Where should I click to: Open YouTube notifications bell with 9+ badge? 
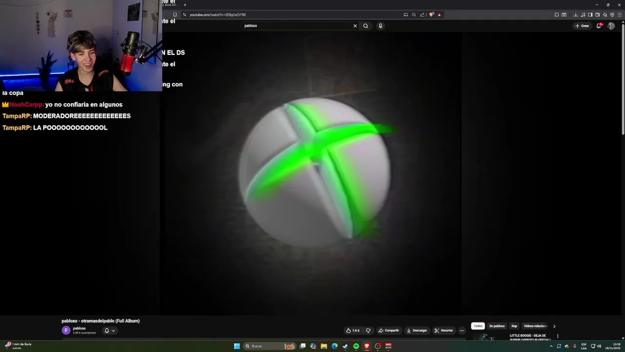pos(599,26)
